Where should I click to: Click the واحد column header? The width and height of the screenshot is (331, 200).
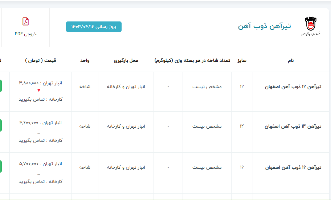tap(85, 60)
